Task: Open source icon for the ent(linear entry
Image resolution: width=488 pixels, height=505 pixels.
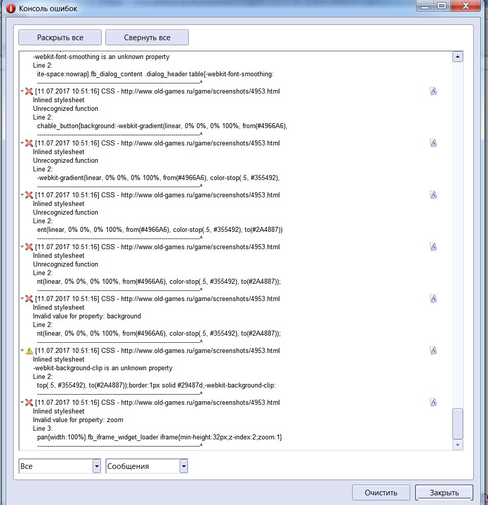Action: [x=433, y=195]
